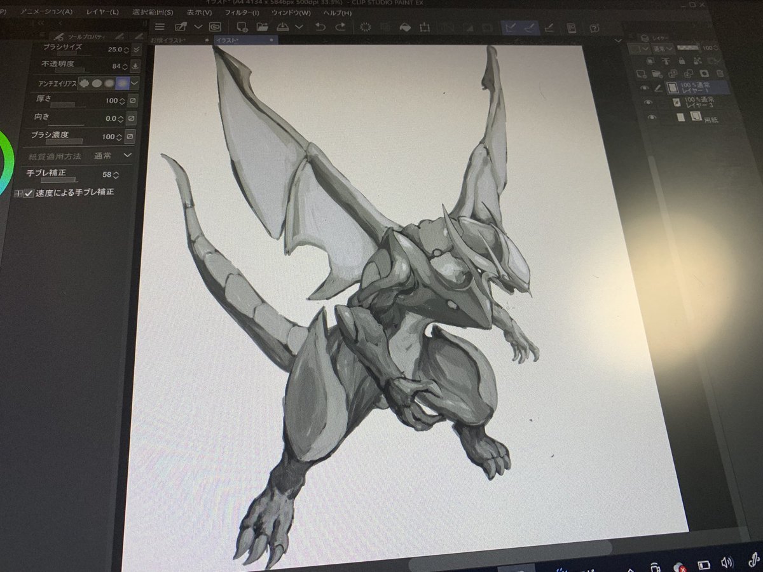Viewport: 763px width, 572px height.
Task: Click the Fill bucket command icon
Action: (x=404, y=27)
